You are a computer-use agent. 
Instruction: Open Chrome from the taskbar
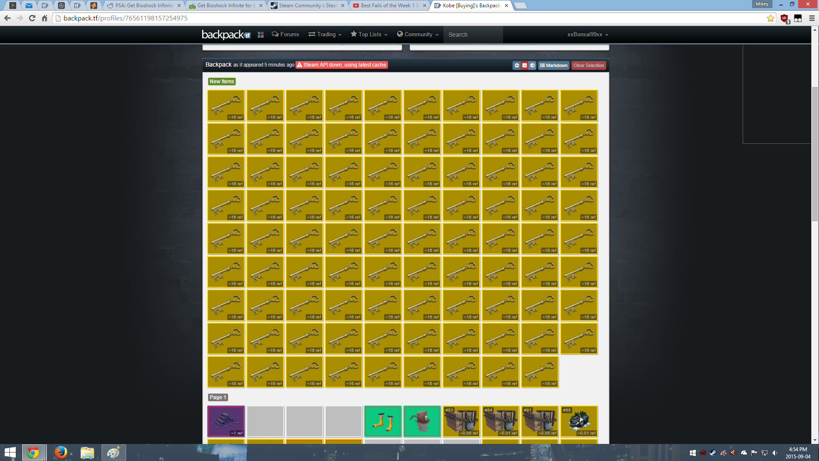coord(33,452)
